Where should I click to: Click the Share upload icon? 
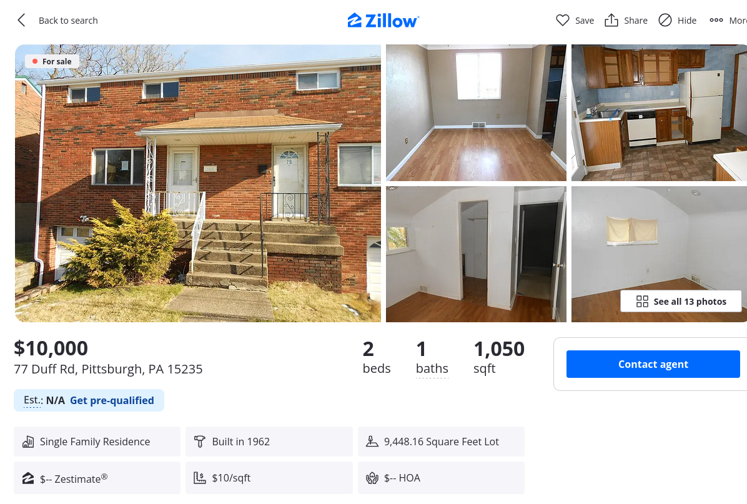(611, 20)
